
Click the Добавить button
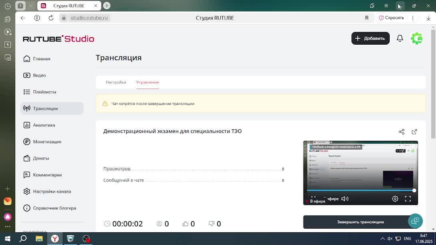click(371, 38)
